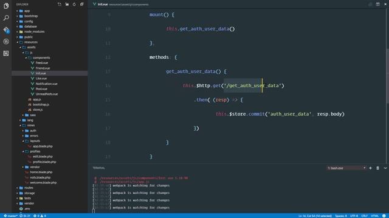Collapse the layouts folder

point(35,141)
